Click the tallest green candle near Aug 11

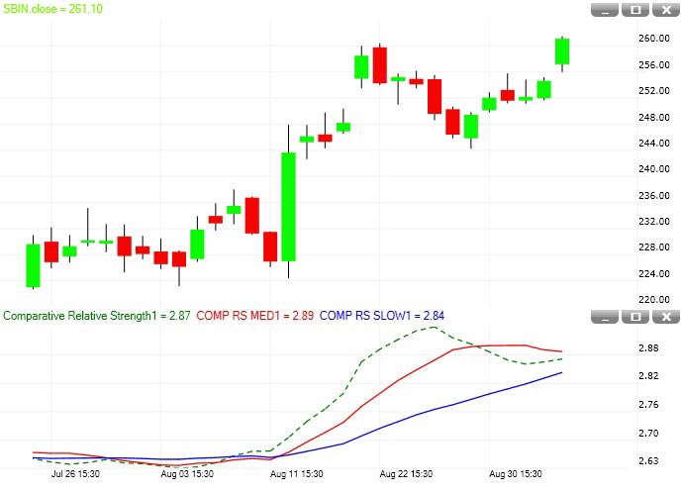pos(288,207)
